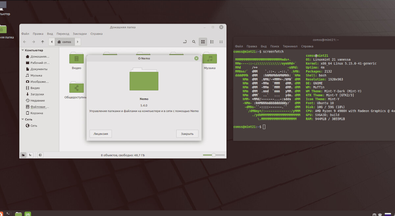Click the 'OS: Linuxmint 21 vanessa' terminal line
Screen dimensions: 395x216
[328, 60]
